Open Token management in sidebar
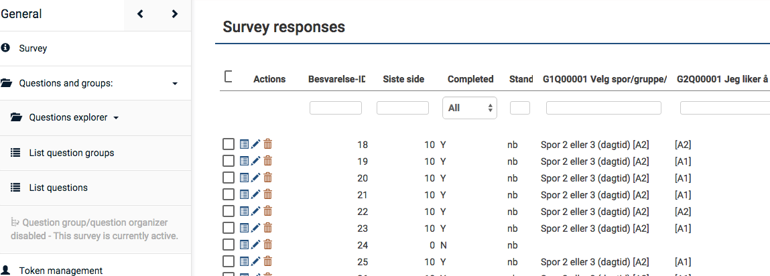770x276 pixels. point(60,271)
